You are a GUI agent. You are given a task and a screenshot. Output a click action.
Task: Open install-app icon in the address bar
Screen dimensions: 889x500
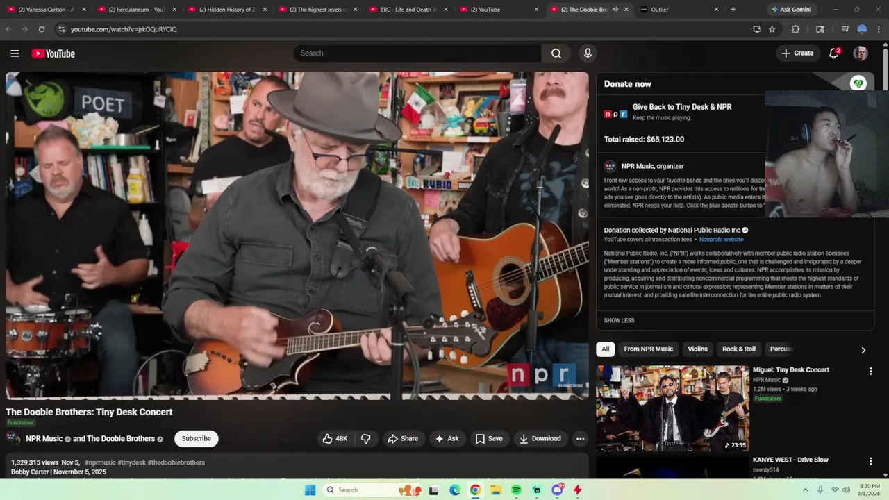point(757,29)
